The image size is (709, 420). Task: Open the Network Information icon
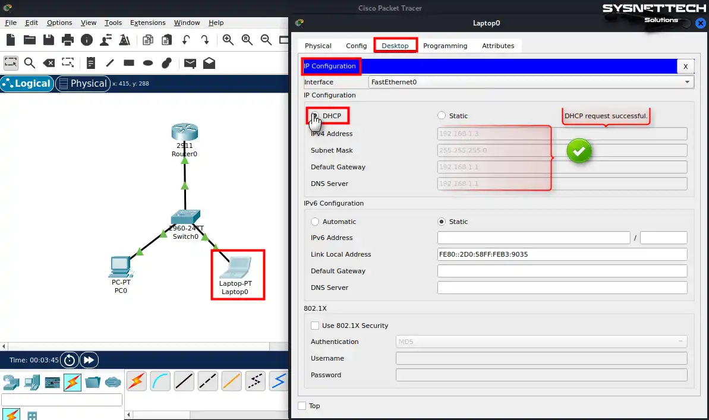(x=87, y=40)
